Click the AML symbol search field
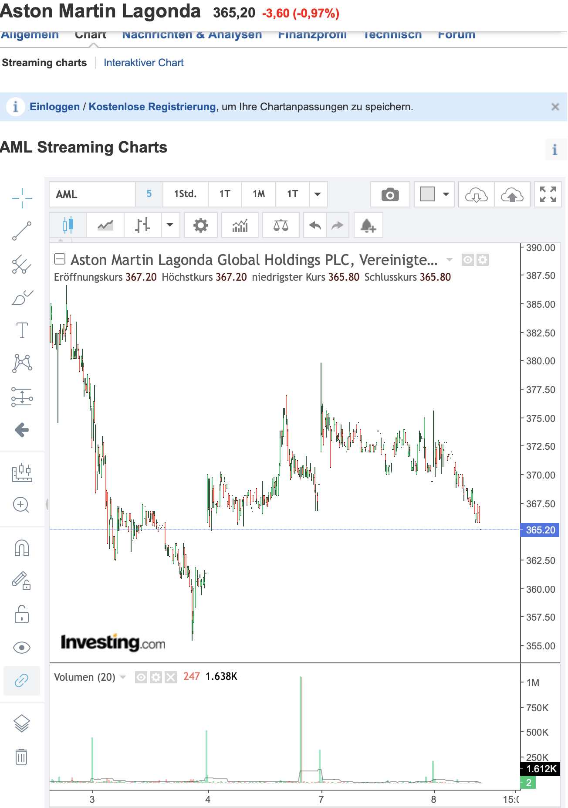568x808 pixels. [x=92, y=194]
